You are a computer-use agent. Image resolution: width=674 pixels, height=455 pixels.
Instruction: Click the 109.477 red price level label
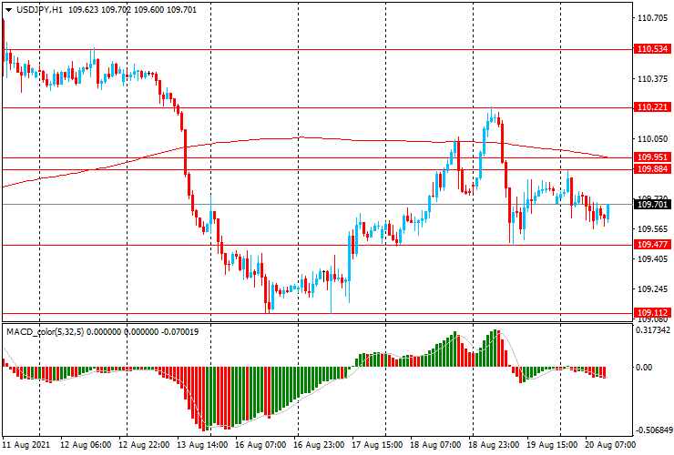click(x=652, y=245)
